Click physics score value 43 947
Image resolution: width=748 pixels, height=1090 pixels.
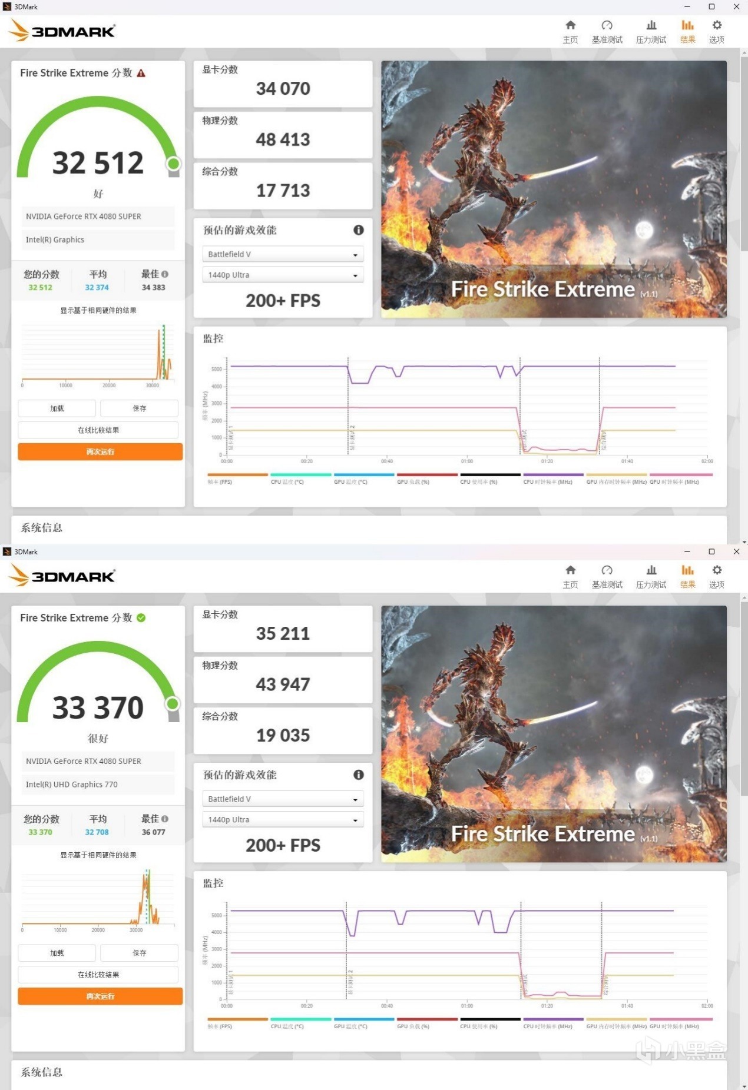click(x=283, y=684)
